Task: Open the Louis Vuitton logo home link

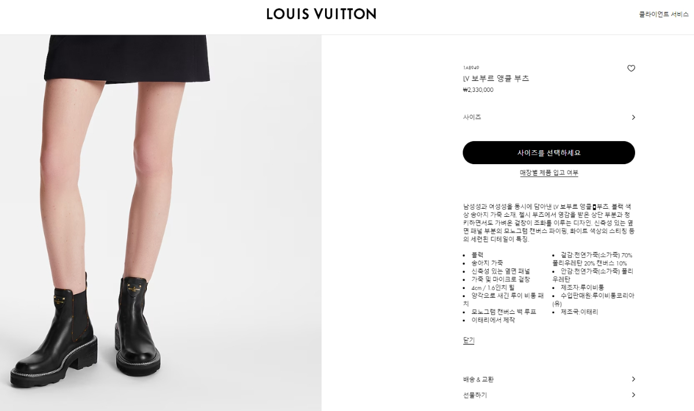Action: pos(322,14)
